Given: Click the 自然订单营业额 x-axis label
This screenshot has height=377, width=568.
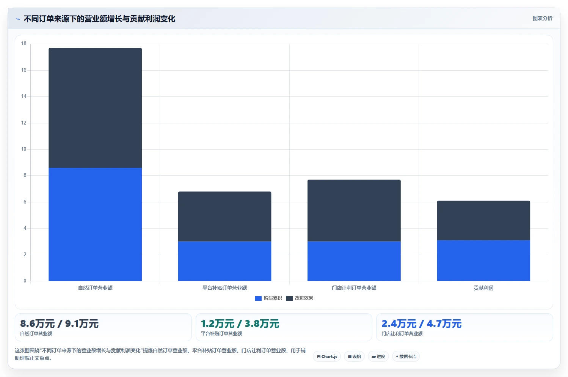Looking at the screenshot, I should click(95, 288).
